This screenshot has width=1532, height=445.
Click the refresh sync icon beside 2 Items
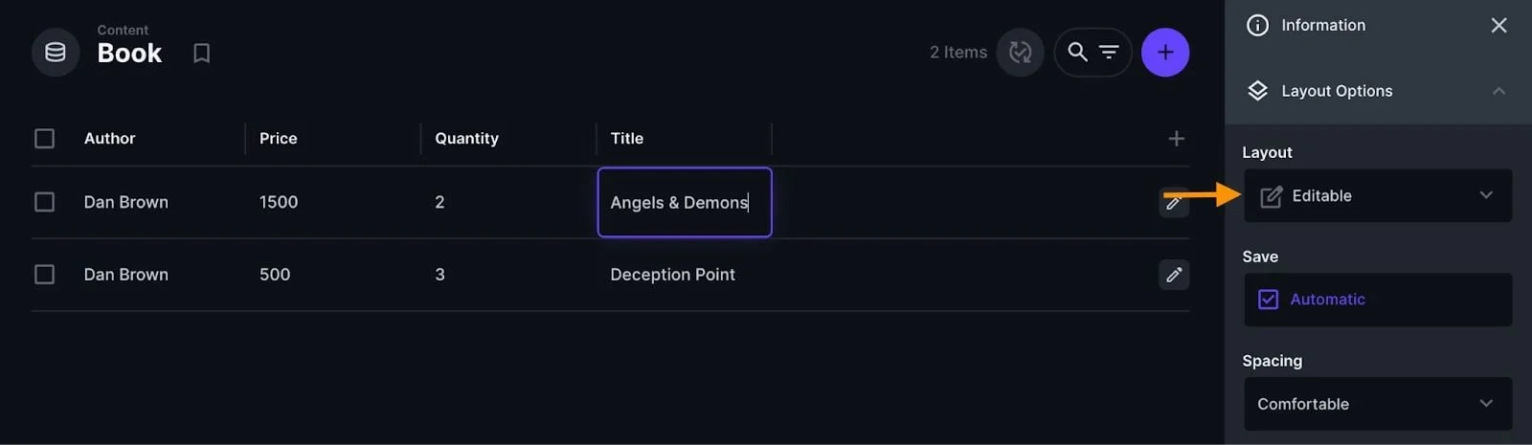(1020, 53)
